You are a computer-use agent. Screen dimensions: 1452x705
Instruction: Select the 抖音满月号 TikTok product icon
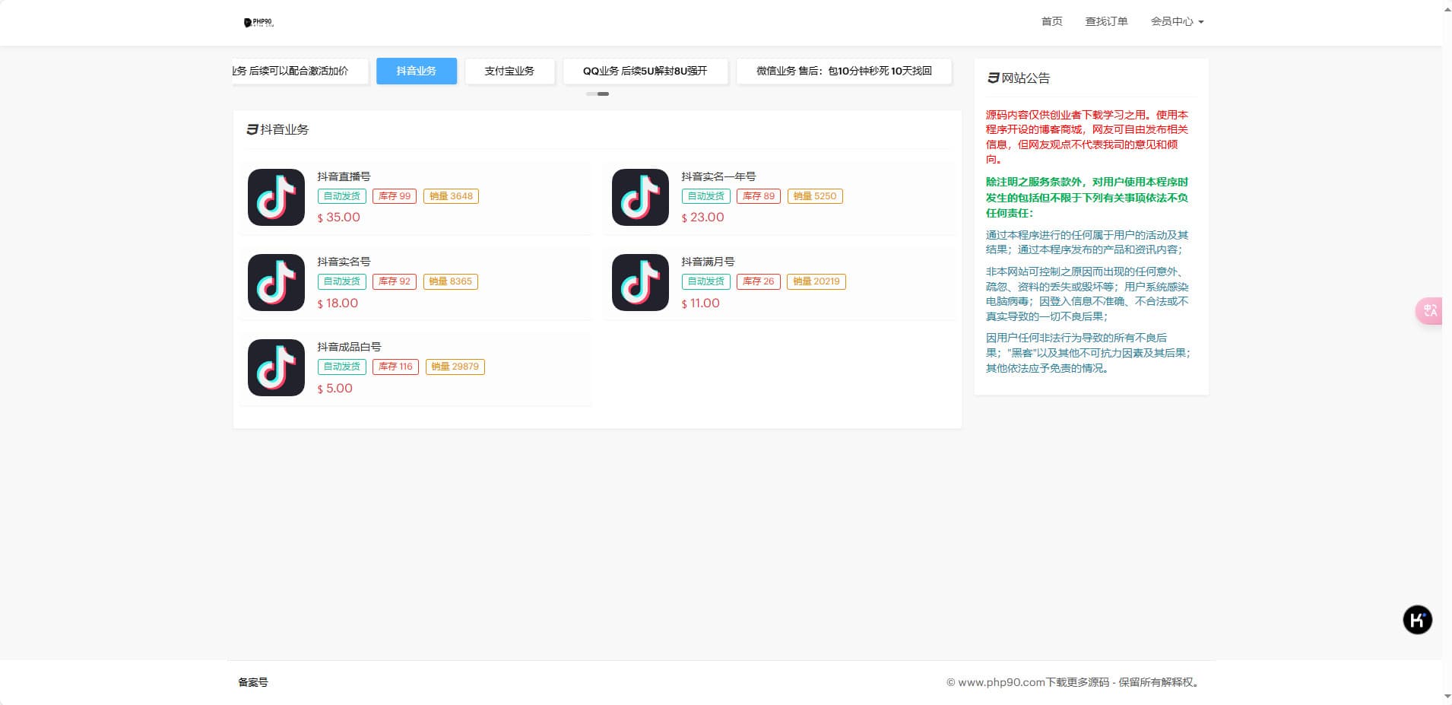tap(640, 283)
